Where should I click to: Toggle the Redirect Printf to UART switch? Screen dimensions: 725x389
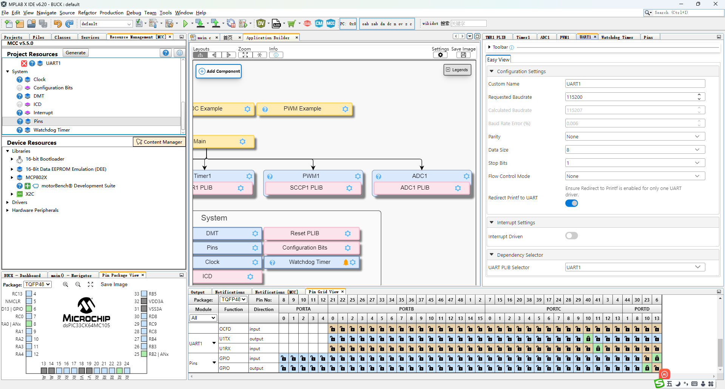point(571,203)
